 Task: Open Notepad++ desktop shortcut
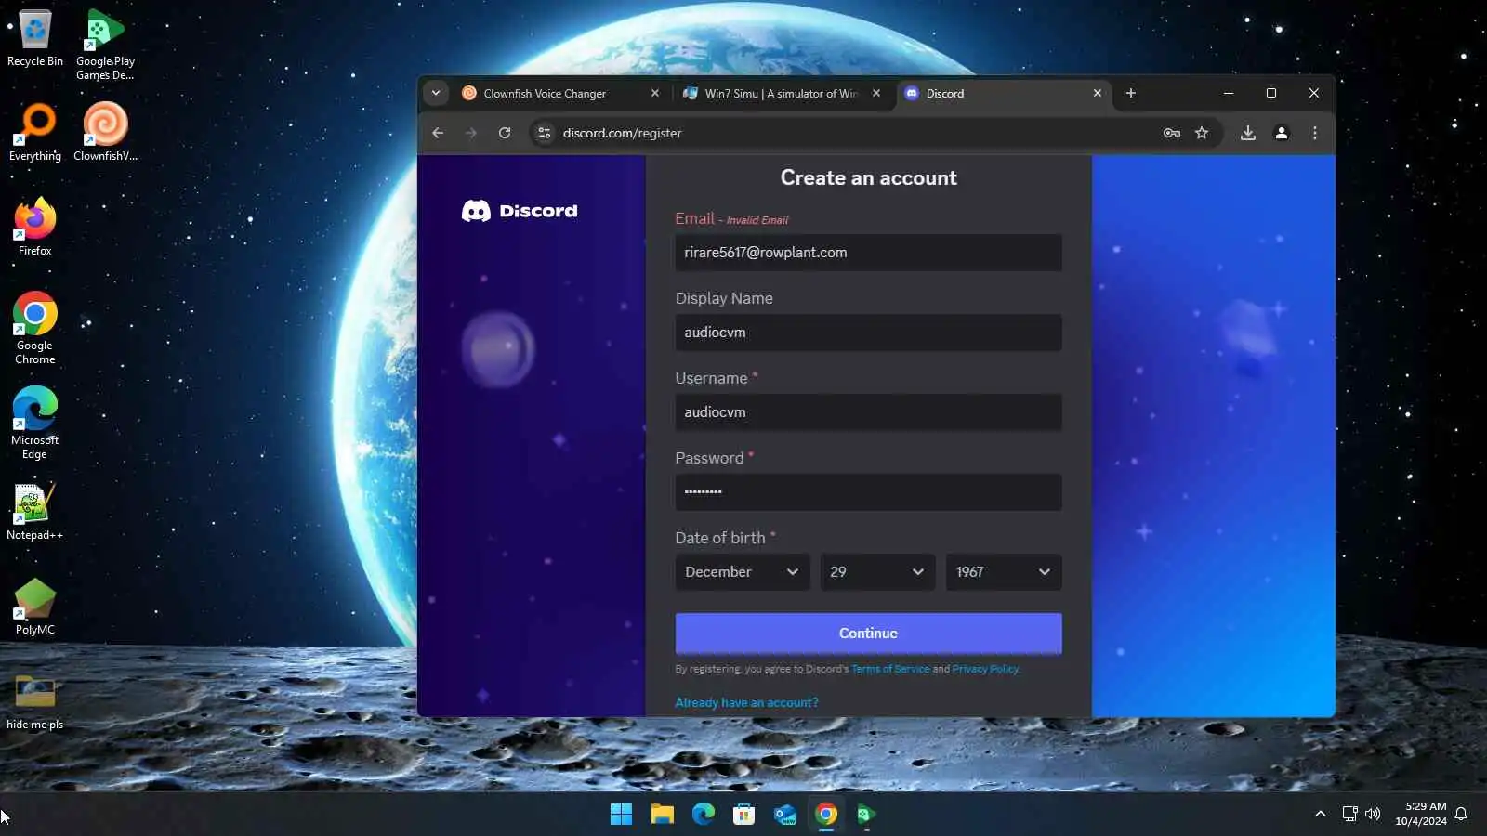(35, 512)
